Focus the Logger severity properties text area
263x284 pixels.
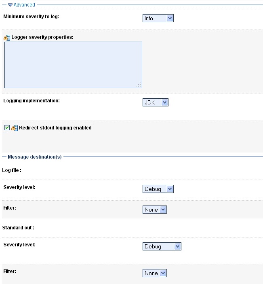tap(73, 65)
